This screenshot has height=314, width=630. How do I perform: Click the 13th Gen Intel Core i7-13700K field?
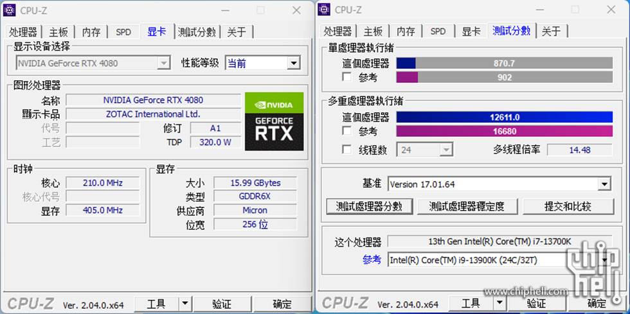tap(500, 241)
